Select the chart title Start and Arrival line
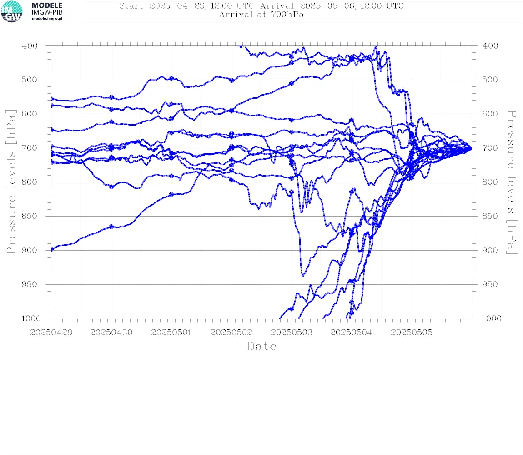This screenshot has height=455, width=523. tap(261, 6)
